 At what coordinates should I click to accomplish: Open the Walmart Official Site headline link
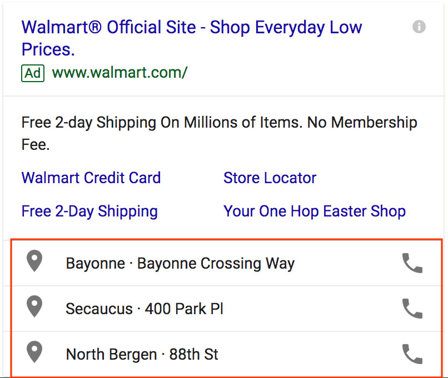pos(192,38)
